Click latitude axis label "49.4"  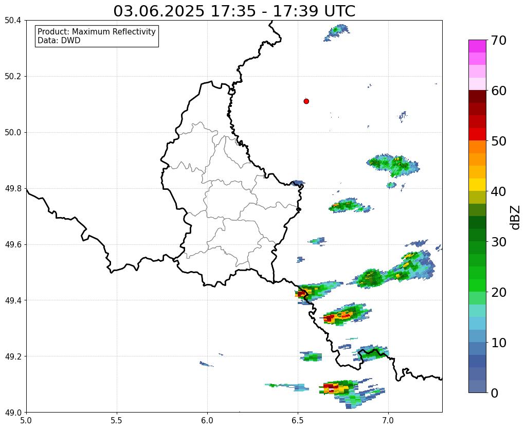coord(13,300)
